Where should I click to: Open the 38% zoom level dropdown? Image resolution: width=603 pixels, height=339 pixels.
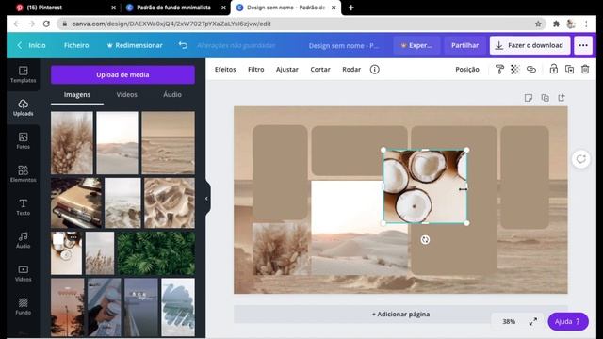coord(509,321)
